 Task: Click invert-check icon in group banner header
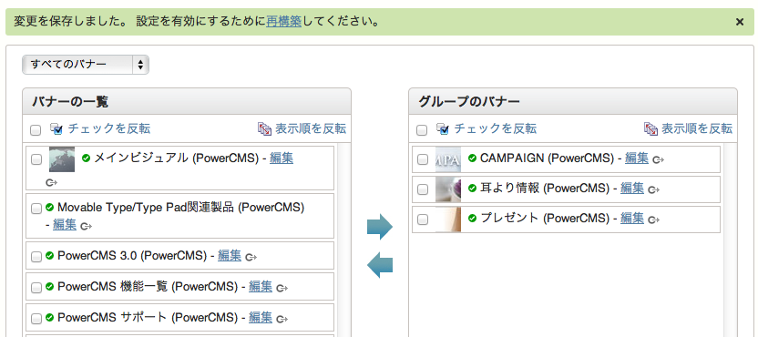click(443, 128)
